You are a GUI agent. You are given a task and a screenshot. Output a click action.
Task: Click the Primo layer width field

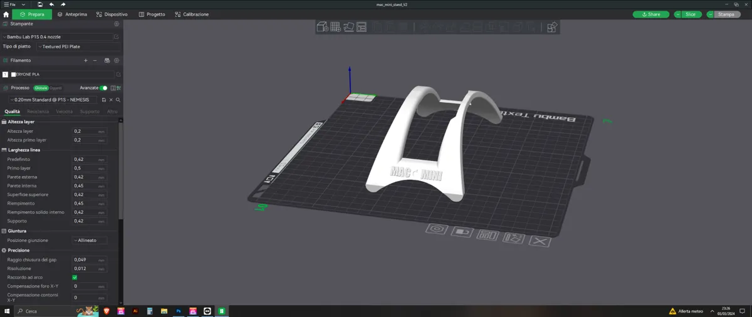89,169
